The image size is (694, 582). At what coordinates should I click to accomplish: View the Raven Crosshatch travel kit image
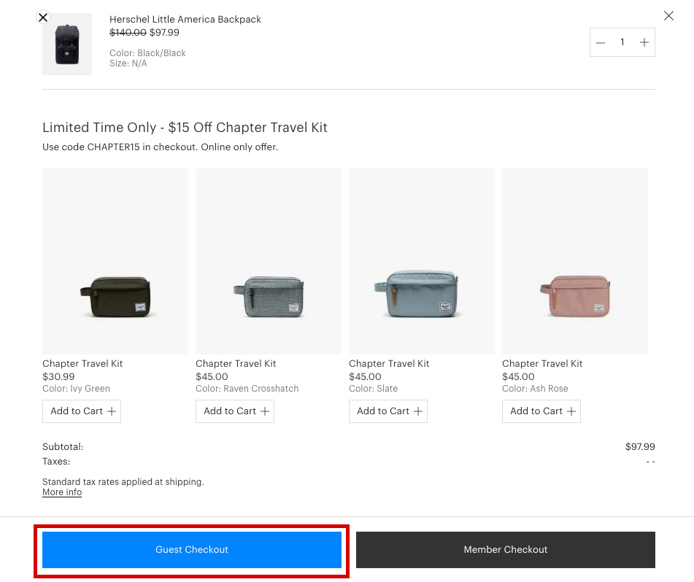pos(269,261)
